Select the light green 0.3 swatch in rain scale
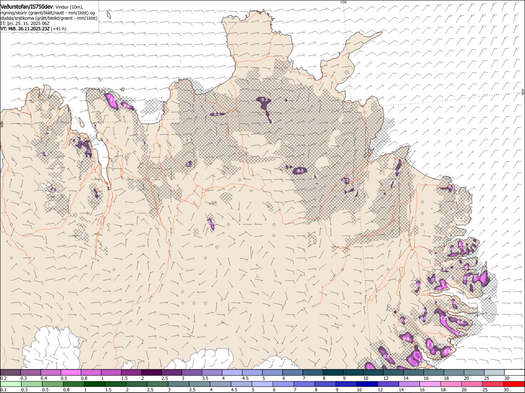This screenshot has width=525, height=393. coord(32,384)
